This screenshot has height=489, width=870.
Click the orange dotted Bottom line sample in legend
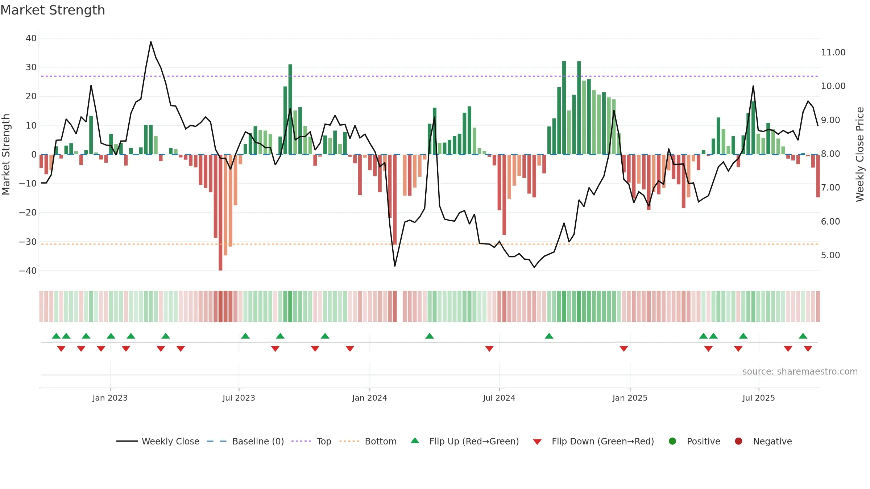349,441
